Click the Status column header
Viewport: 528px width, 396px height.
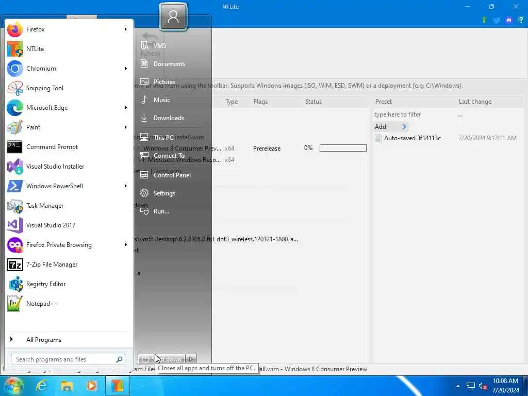[x=313, y=102]
